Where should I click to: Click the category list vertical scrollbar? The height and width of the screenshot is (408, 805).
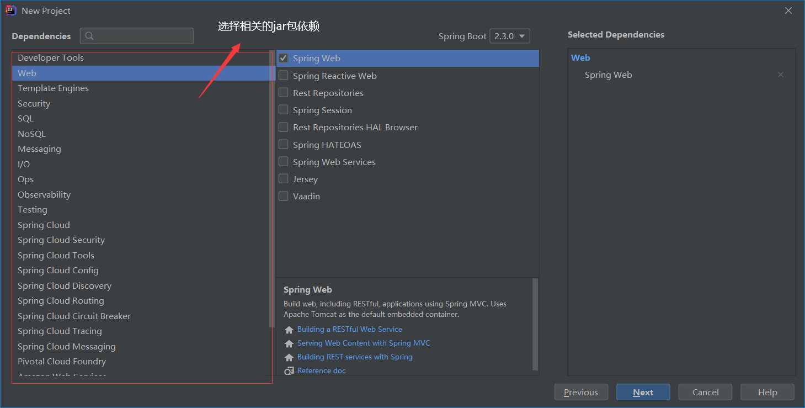coord(271,189)
